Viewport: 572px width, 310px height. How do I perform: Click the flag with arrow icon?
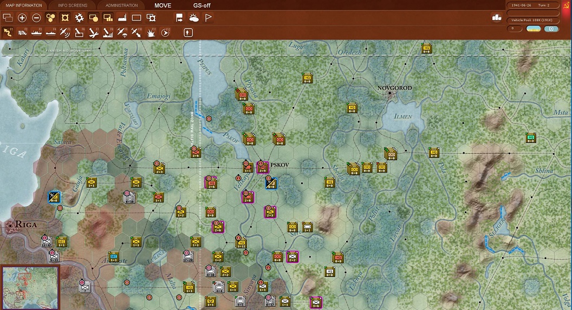[x=179, y=17]
